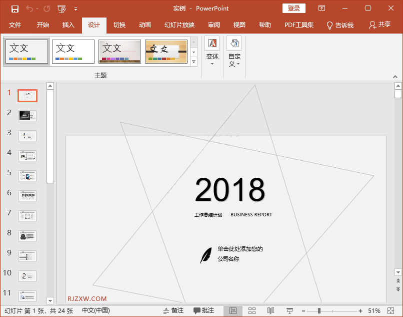This screenshot has height=317, width=403.
Task: Switch to Normal view icon
Action: (233, 311)
